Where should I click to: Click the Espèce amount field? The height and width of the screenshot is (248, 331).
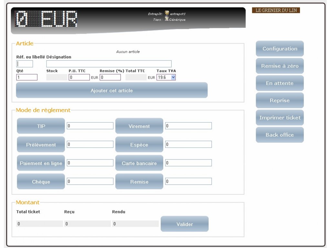click(188, 144)
